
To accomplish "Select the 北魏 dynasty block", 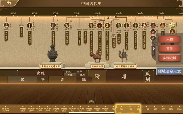I will (40, 73).
